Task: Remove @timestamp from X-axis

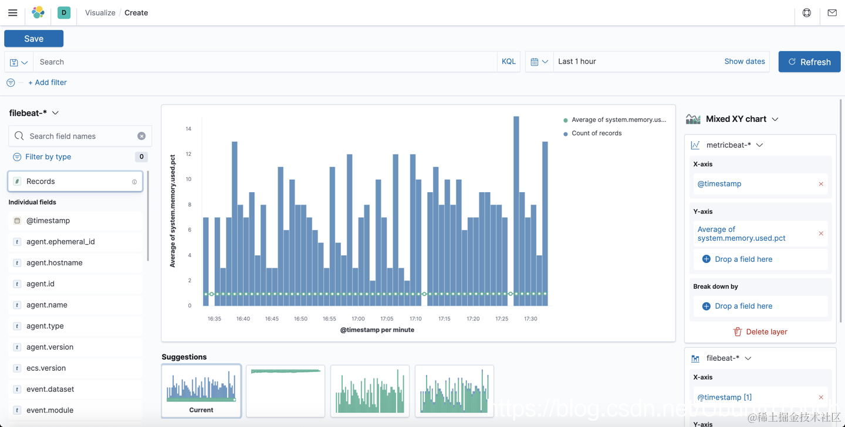Action: 821,184
